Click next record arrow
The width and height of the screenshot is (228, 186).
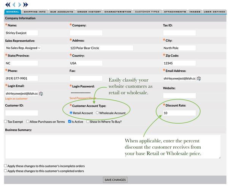(x=20, y=5)
